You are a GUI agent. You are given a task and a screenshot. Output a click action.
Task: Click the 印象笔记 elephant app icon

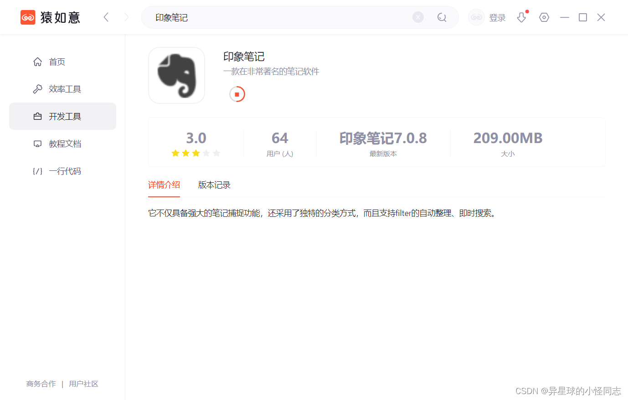[x=177, y=75]
